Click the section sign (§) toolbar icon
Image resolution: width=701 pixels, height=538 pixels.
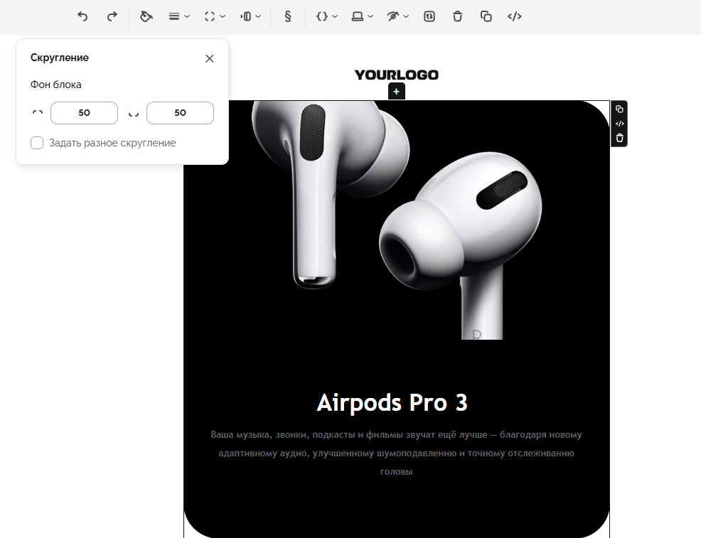[287, 16]
